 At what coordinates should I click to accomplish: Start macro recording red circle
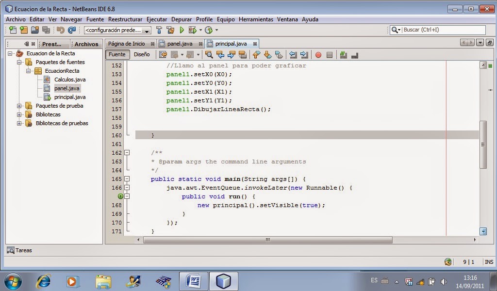[318, 55]
